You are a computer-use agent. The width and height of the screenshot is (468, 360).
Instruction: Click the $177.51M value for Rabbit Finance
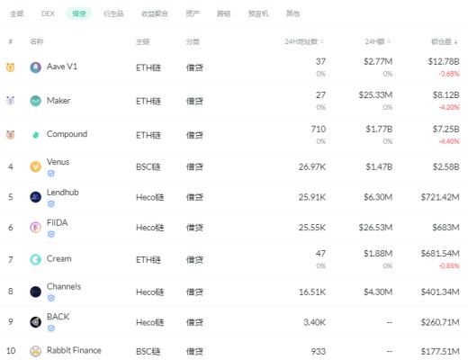[440, 351]
